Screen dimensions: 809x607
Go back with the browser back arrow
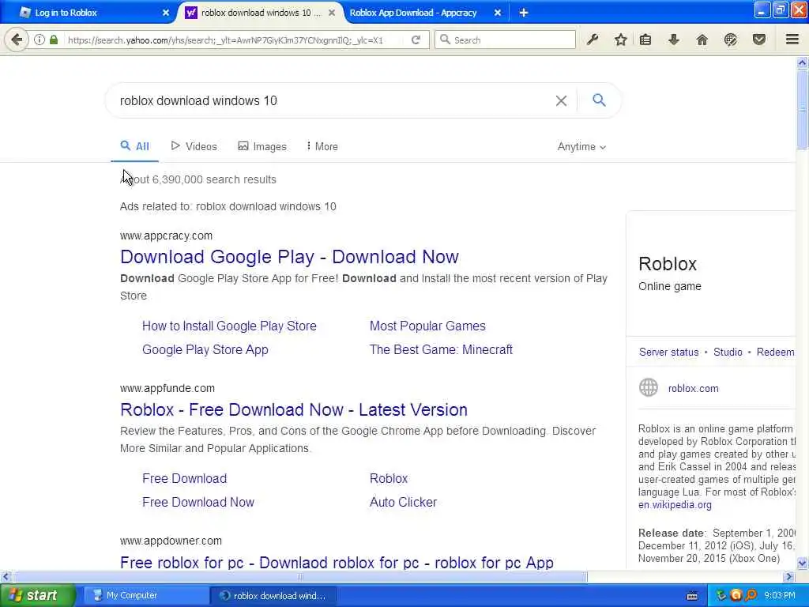click(17, 40)
